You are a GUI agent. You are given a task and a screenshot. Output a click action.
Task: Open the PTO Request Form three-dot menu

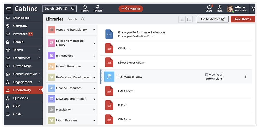coord(246,76)
